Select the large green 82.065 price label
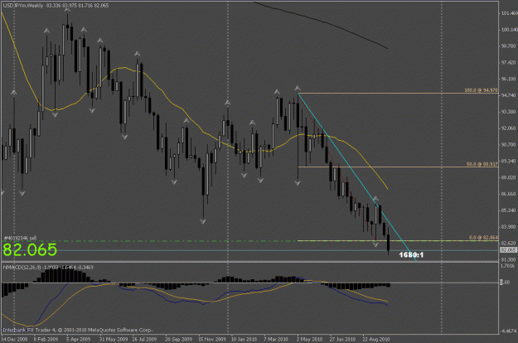 pos(30,250)
